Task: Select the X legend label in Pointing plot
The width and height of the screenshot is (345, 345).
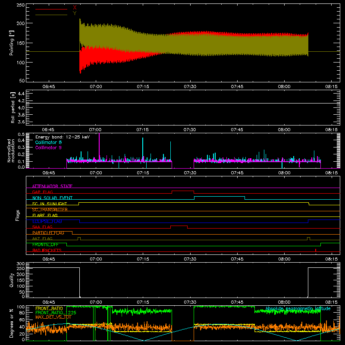Action: (x=75, y=8)
